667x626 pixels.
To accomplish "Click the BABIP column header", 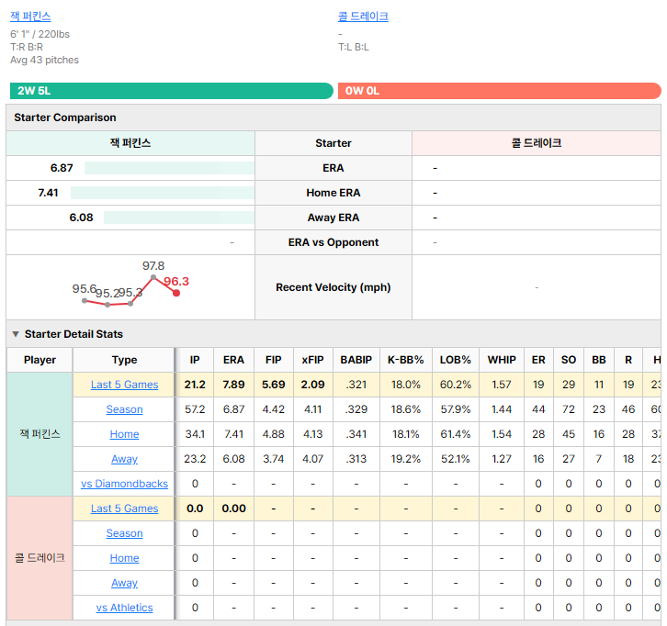I will click(356, 360).
